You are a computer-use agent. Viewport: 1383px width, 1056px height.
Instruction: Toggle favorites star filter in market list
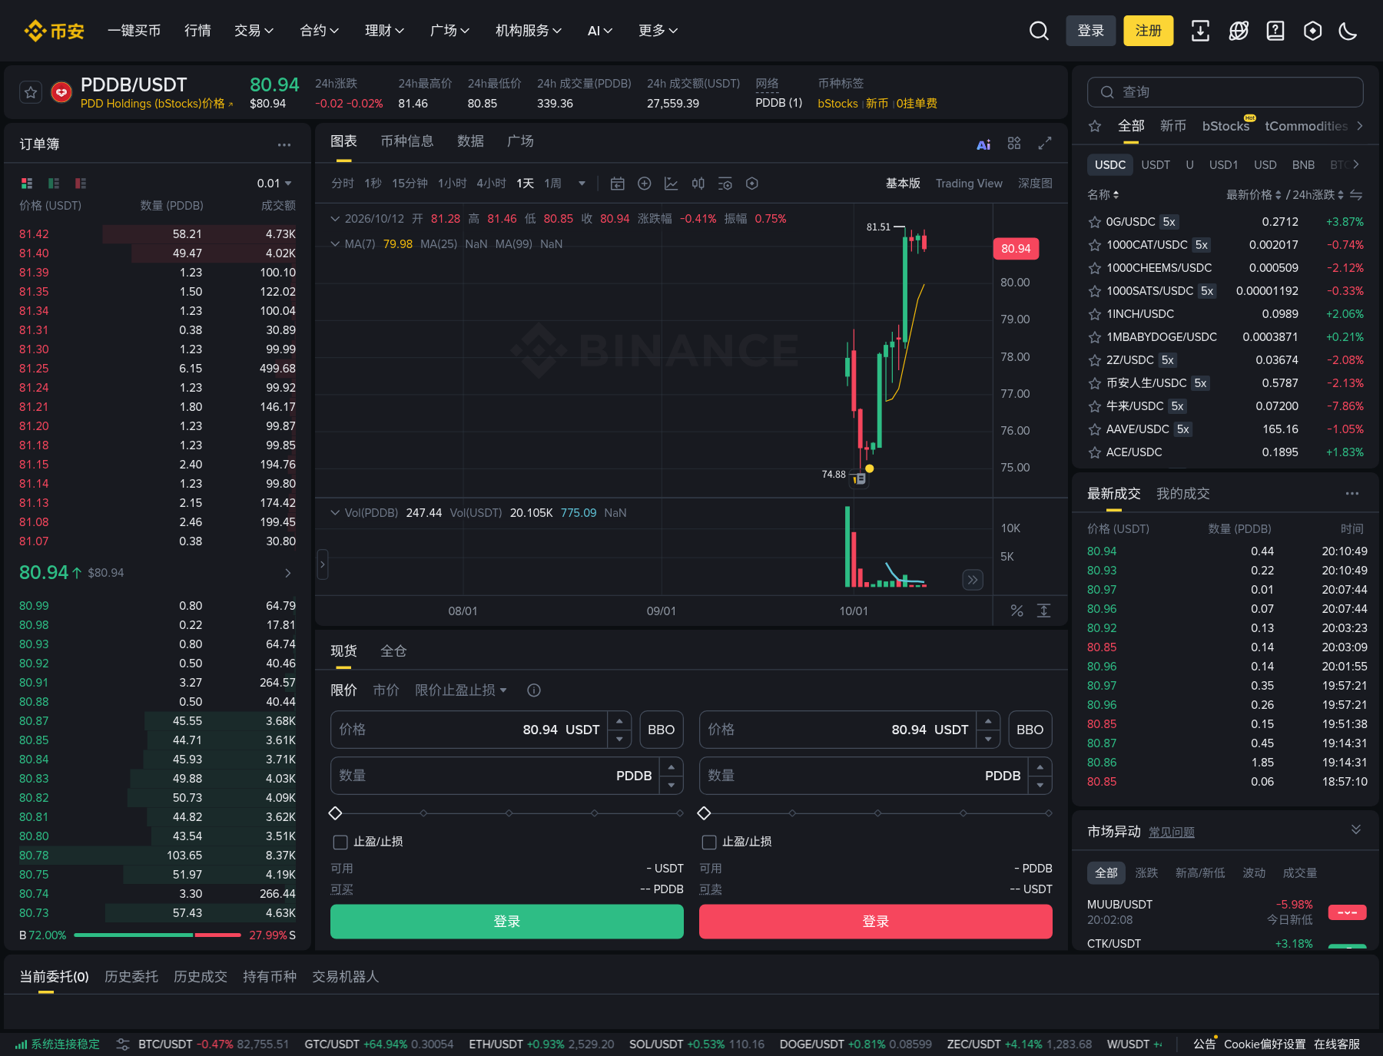tap(1095, 126)
